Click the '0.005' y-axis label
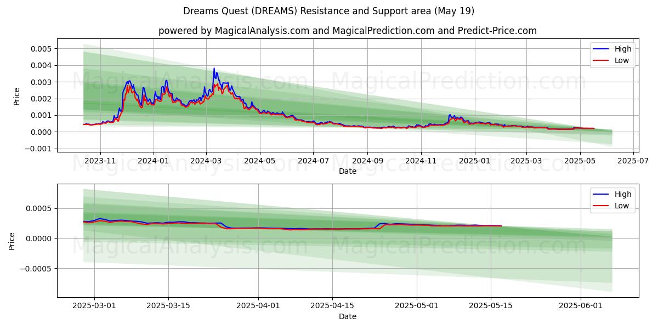The height and width of the screenshot is (329, 658). pos(41,49)
